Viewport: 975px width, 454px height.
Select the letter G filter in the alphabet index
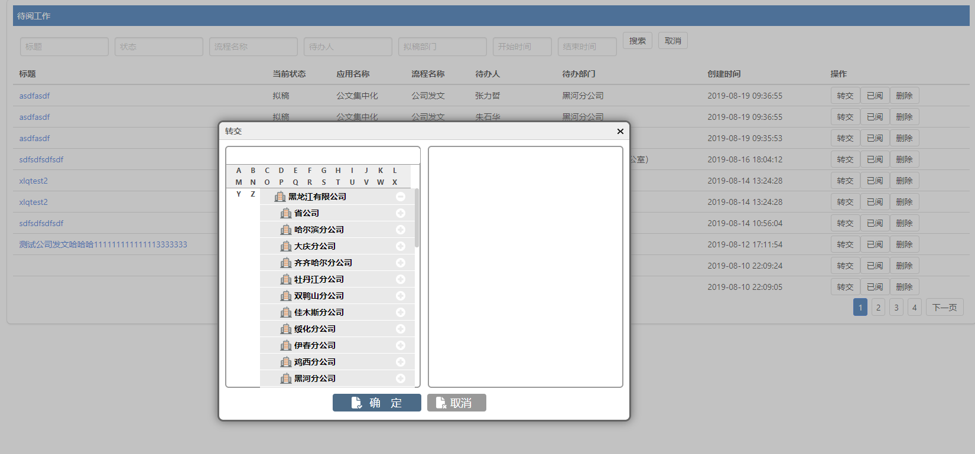[324, 170]
